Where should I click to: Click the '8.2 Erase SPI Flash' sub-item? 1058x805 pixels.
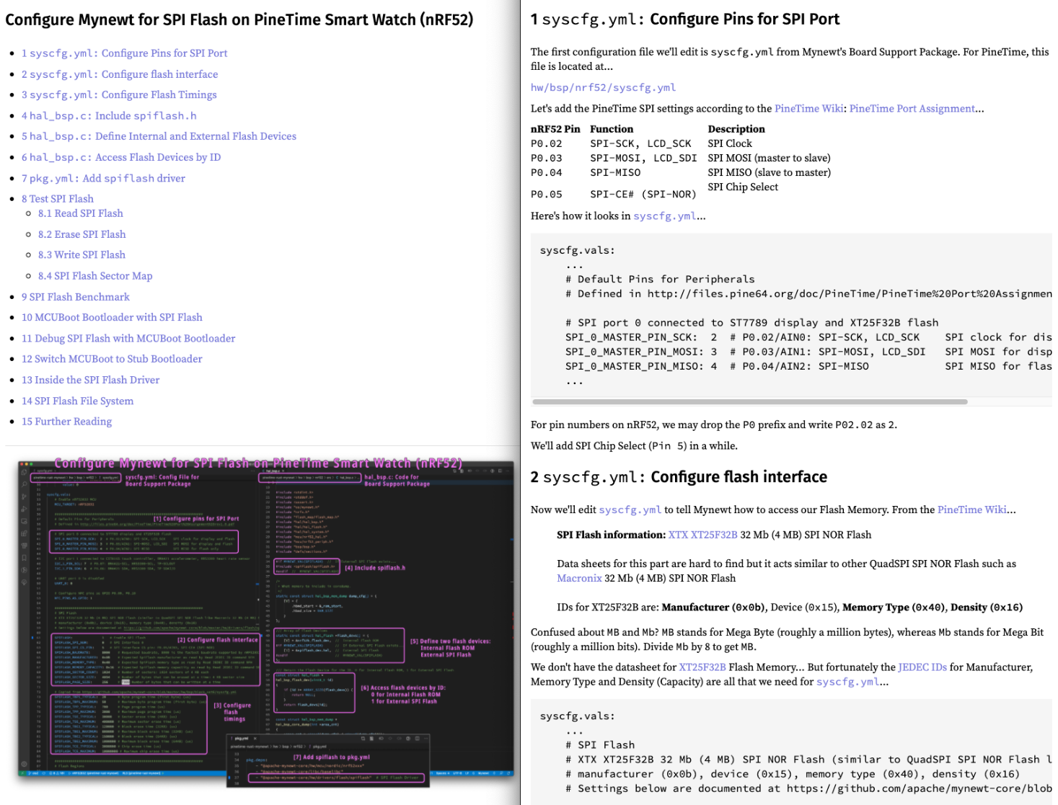point(81,234)
